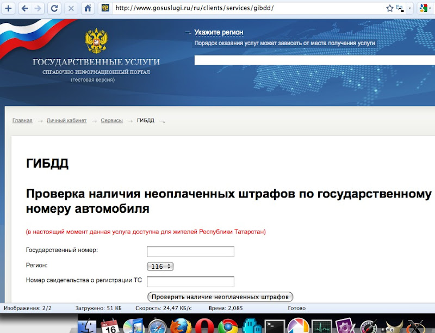Launch Safari from the dock
The image size is (435, 333).
[157, 326]
